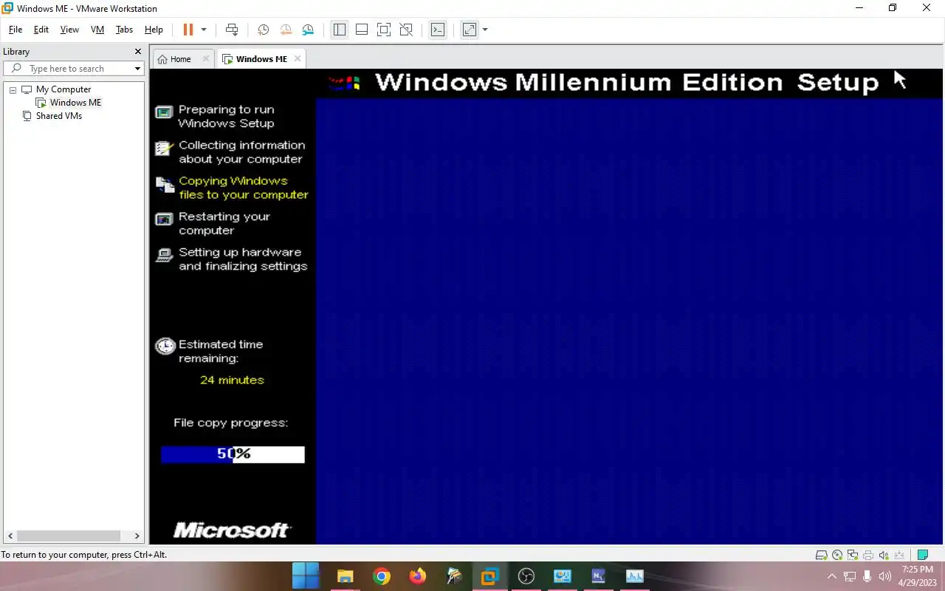Close the Library panel
Viewport: 945px width, 591px height.
pos(137,52)
